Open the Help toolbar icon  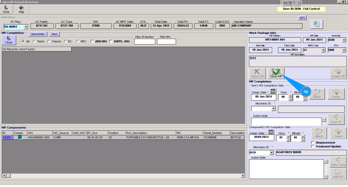(x=21, y=9)
